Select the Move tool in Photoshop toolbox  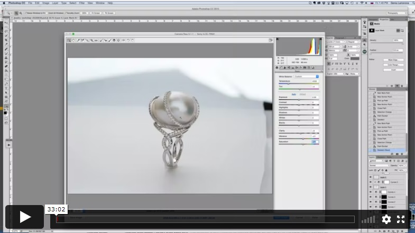tap(6, 23)
